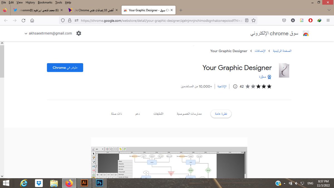334x188 pixels.
Task: Open the list all tabs dropdown arrow
Action: pyautogui.click(x=329, y=10)
